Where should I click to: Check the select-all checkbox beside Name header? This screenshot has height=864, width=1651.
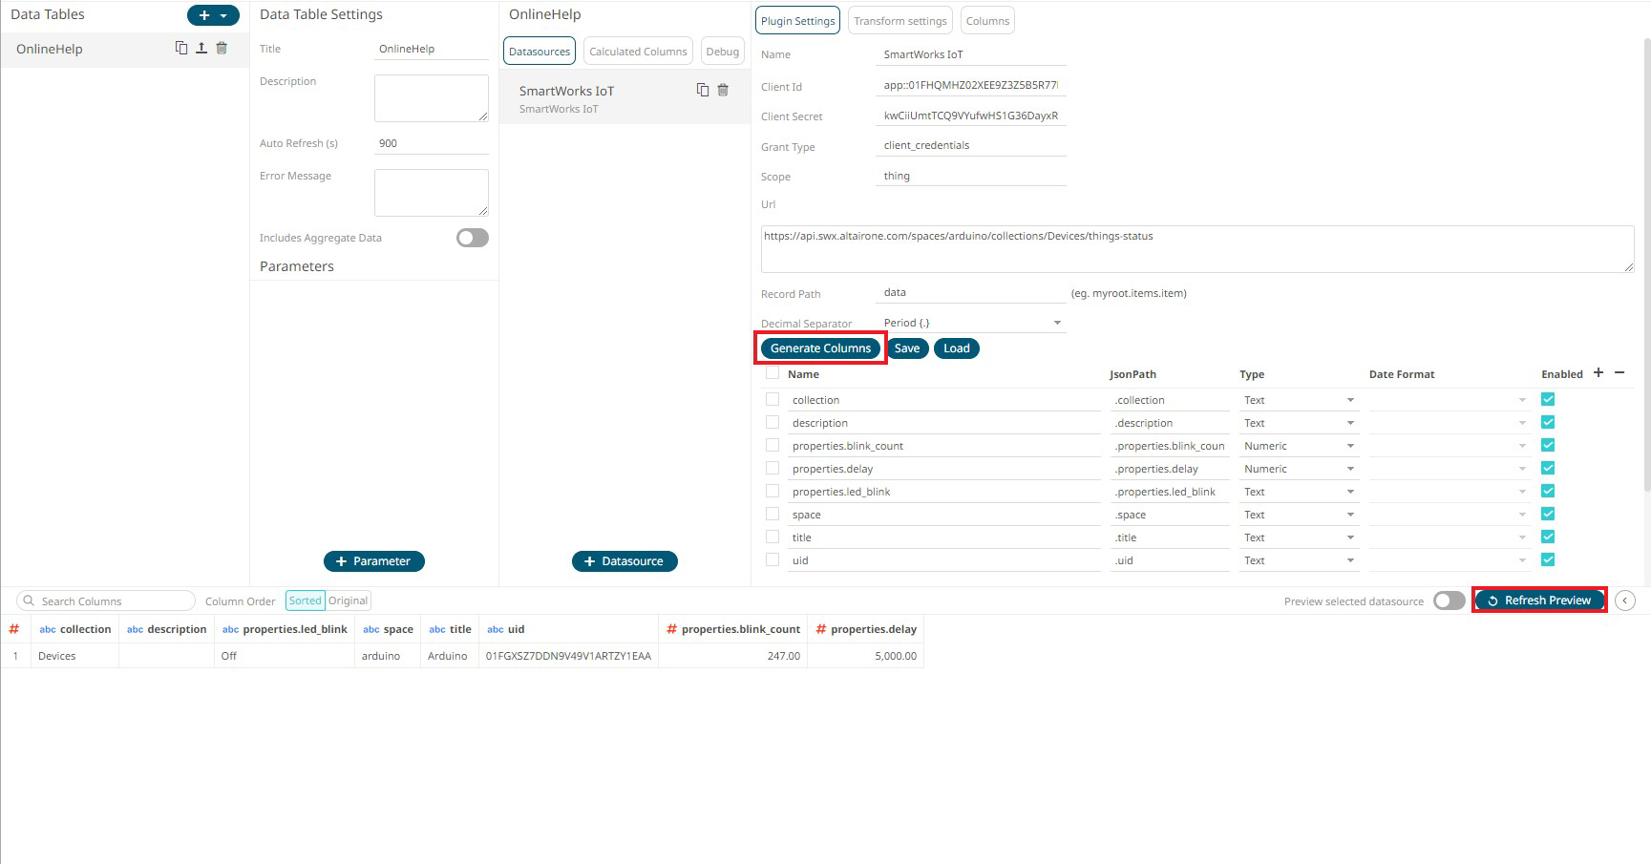(773, 373)
